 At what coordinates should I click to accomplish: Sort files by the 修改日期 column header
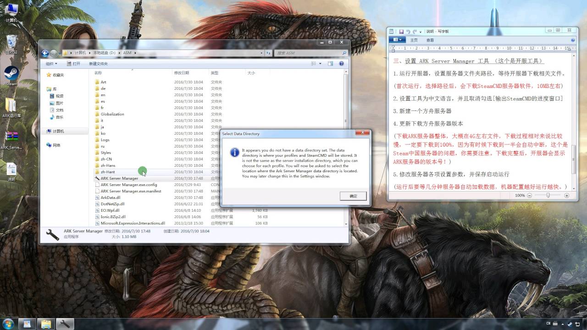click(x=190, y=73)
